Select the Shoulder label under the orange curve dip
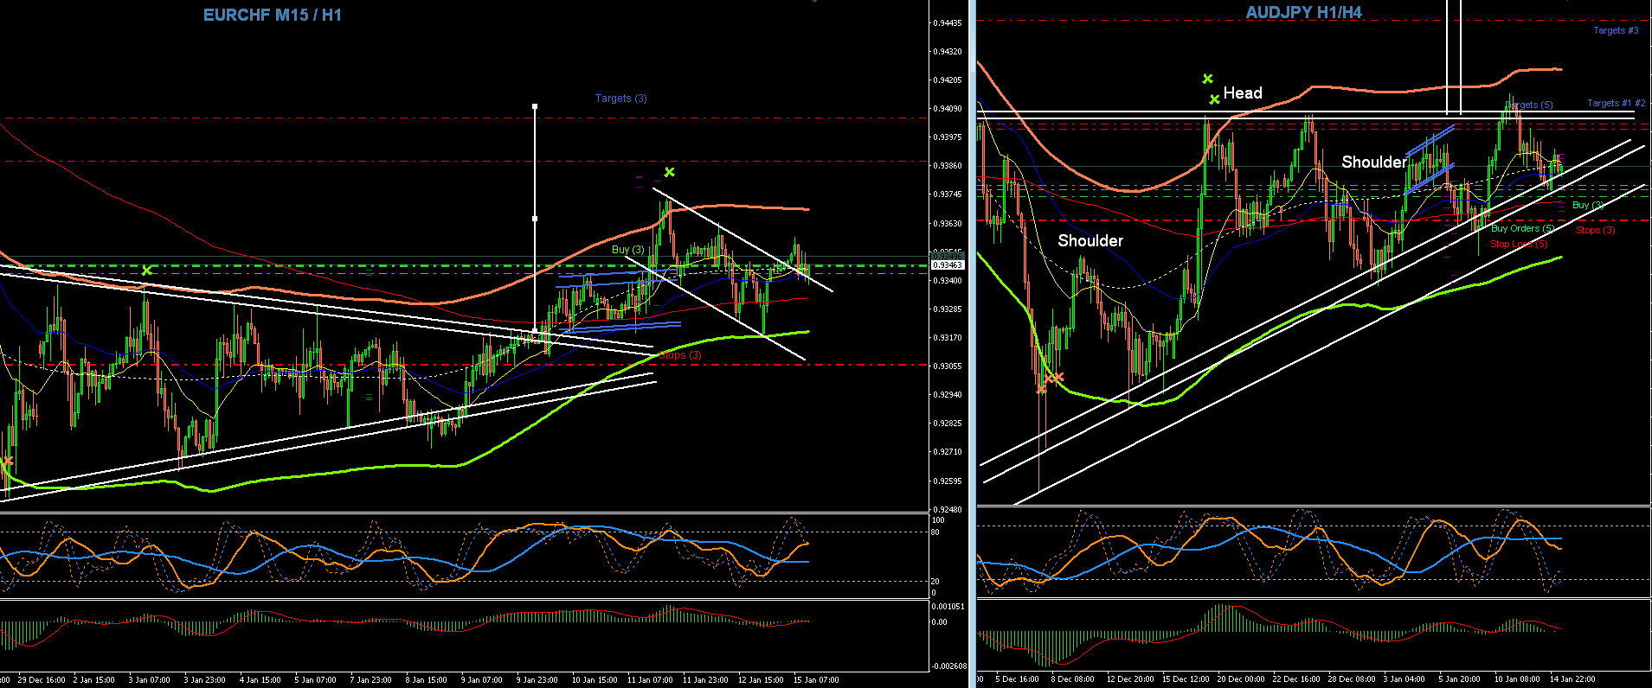The width and height of the screenshot is (1652, 688). click(1090, 241)
